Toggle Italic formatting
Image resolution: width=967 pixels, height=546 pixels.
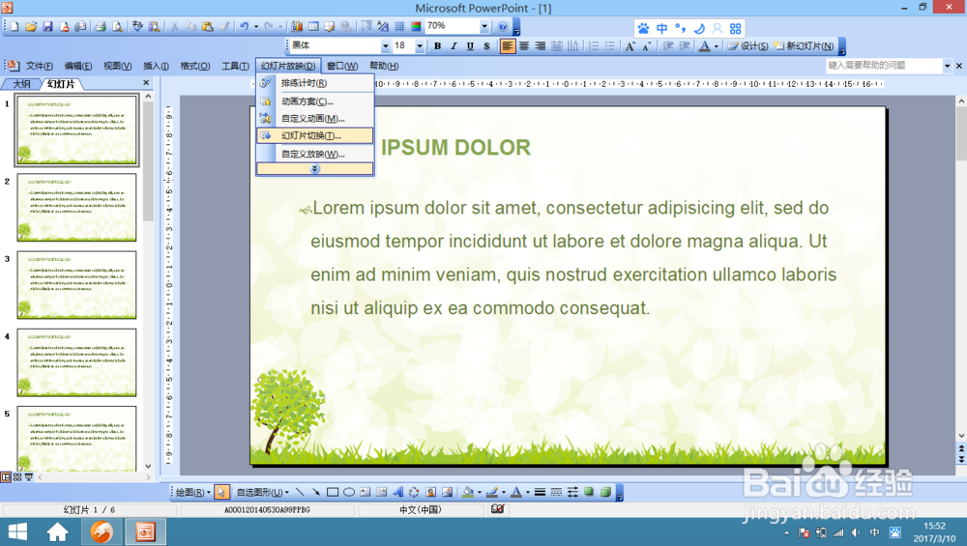tap(454, 46)
